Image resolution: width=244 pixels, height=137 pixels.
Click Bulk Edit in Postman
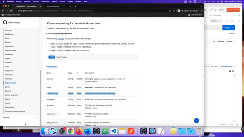pos(221,41)
